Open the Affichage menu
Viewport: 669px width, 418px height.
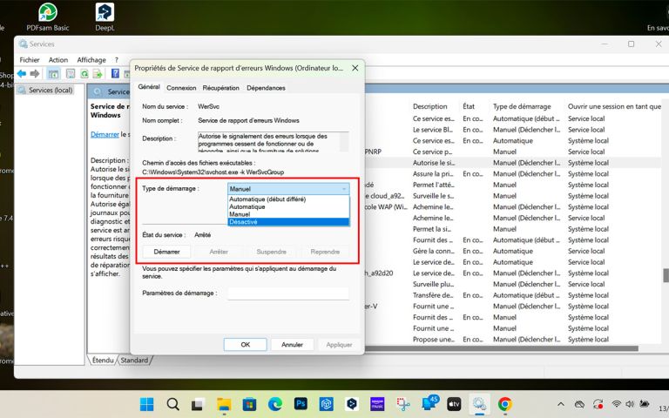pos(91,60)
